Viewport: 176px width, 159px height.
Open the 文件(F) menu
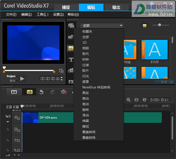click(x=11, y=14)
